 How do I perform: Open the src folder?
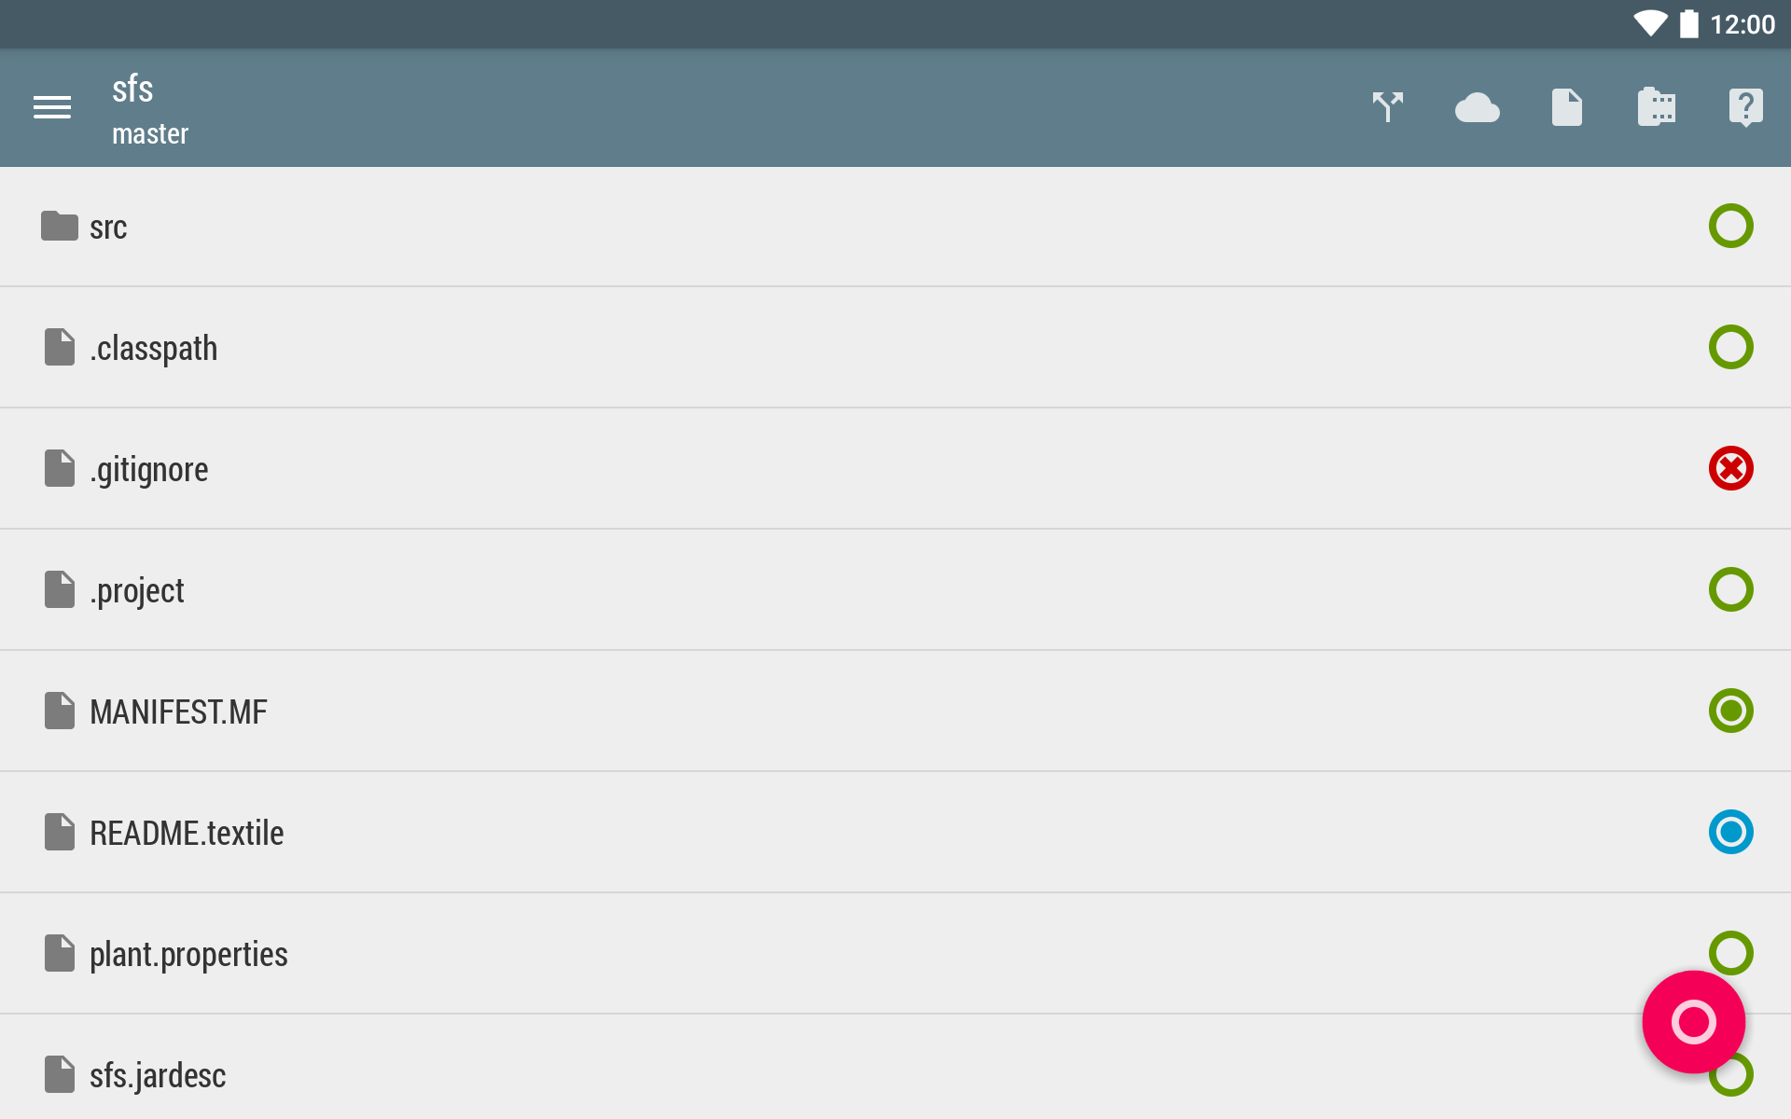pos(108,228)
